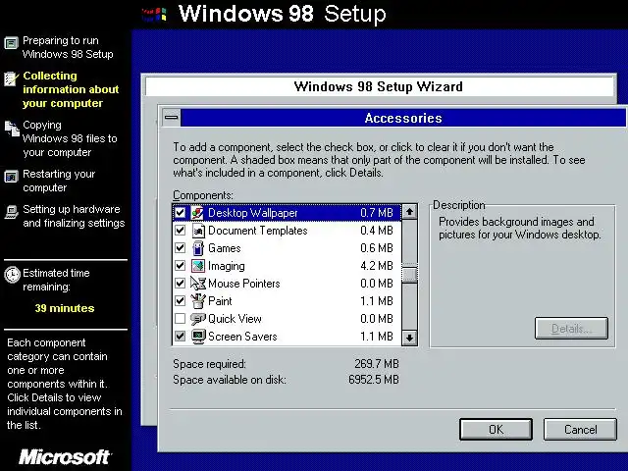Click the Windows 98 Setup Wizard title

point(378,86)
